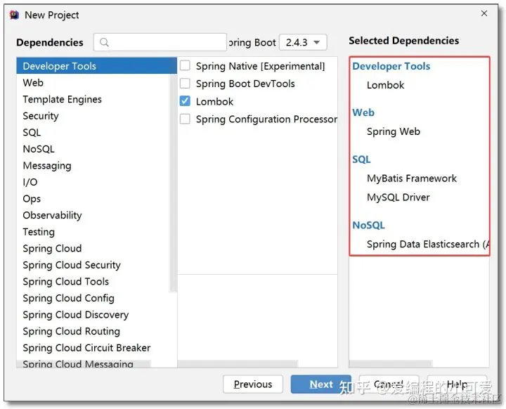Click the NoSQL heading in Selected Dependencies
The image size is (506, 409).
pyautogui.click(x=368, y=226)
